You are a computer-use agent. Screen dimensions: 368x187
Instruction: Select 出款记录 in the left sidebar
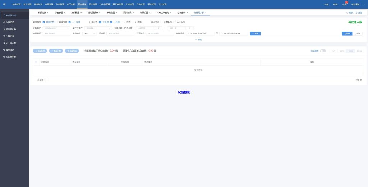coord(10,36)
